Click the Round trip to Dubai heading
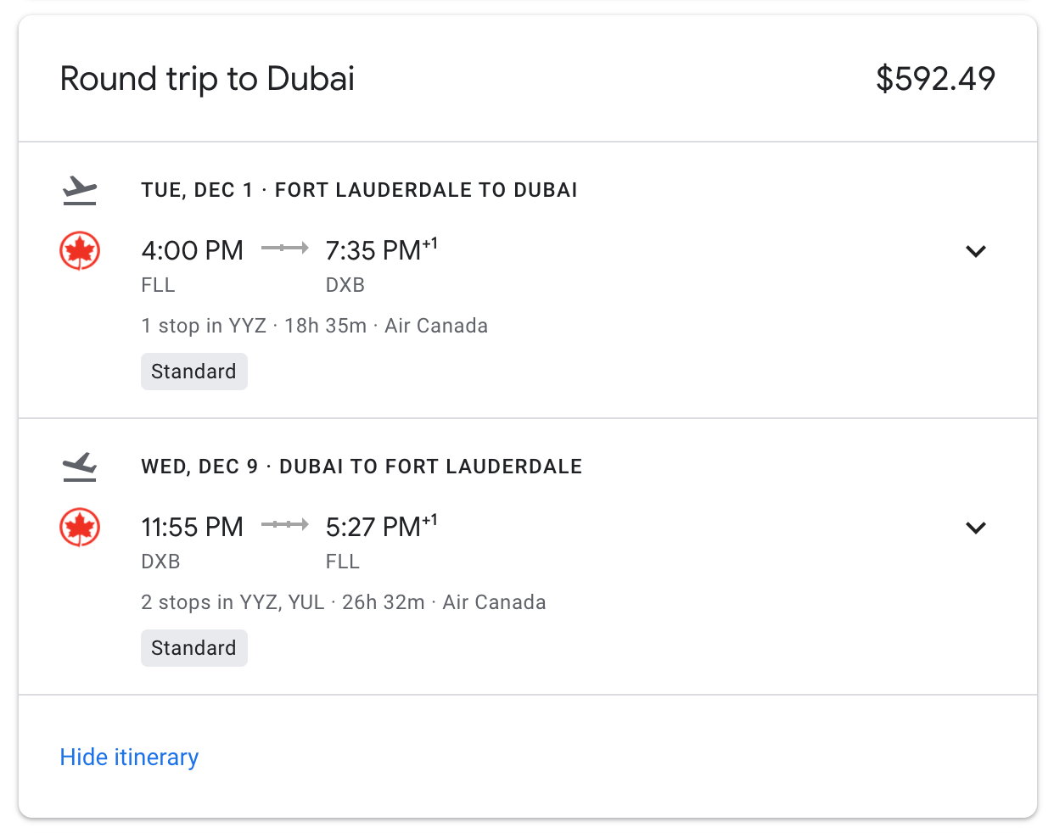This screenshot has height=833, width=1054. pos(207,79)
